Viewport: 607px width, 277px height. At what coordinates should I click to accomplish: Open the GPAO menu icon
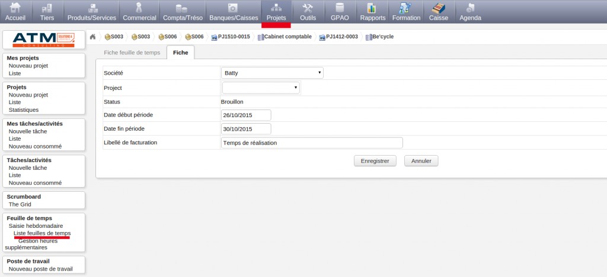tap(340, 8)
